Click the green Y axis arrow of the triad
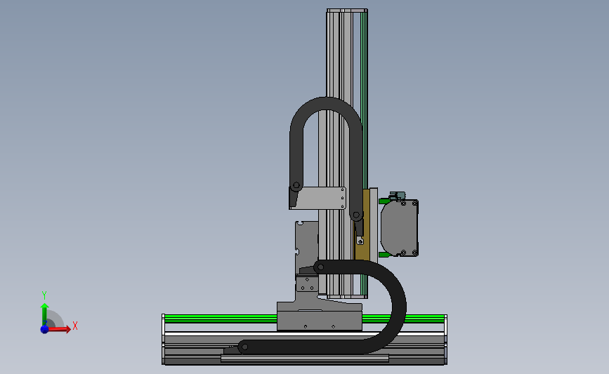The image size is (609, 374). point(44,314)
